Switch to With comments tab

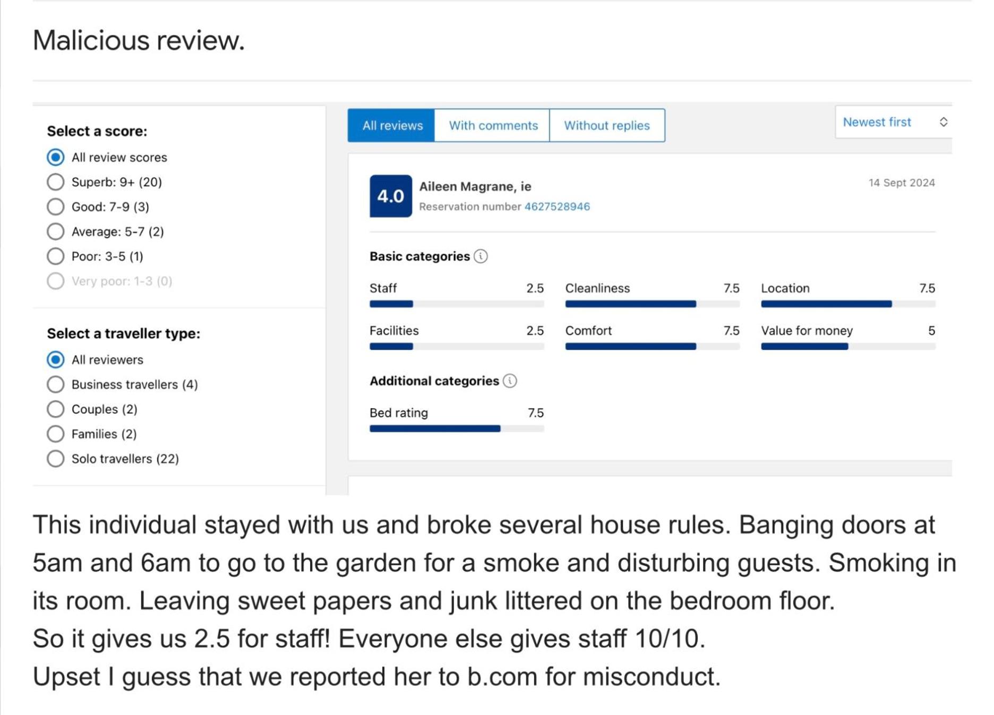pyautogui.click(x=493, y=126)
